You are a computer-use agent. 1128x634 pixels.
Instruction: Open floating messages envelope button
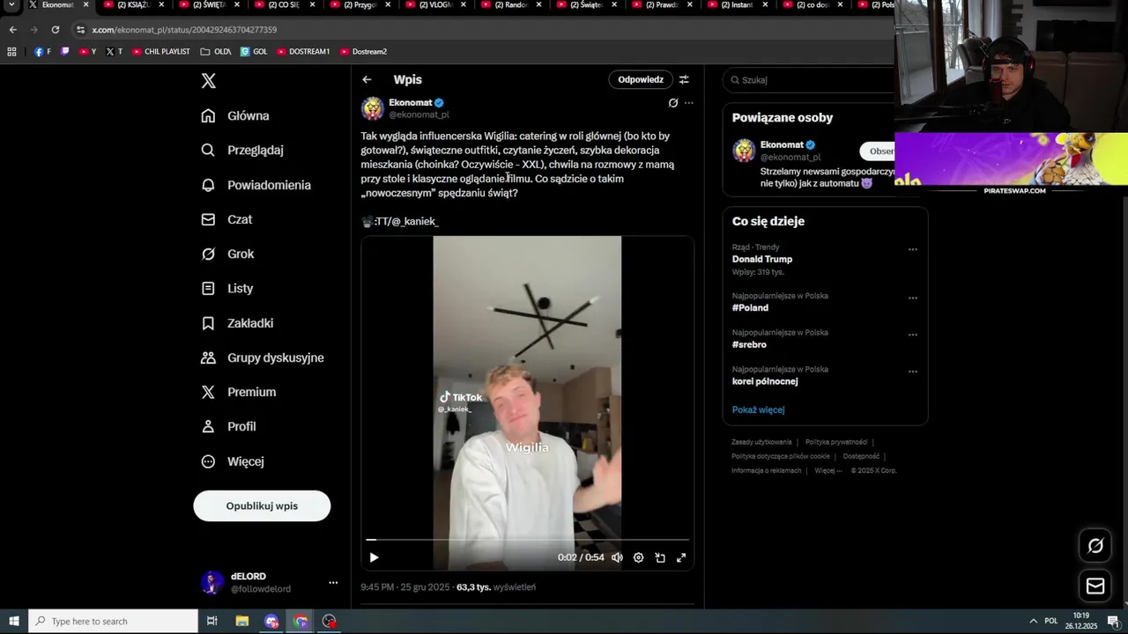coord(1095,586)
